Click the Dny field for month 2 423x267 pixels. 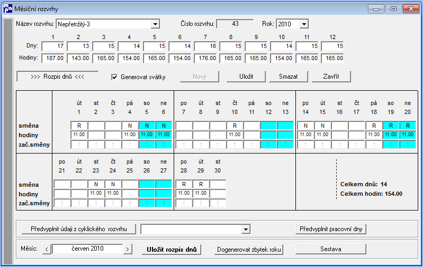tap(78, 46)
